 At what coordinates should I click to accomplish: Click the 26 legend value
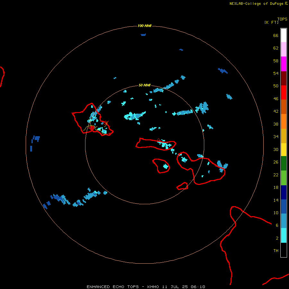coord(276,162)
